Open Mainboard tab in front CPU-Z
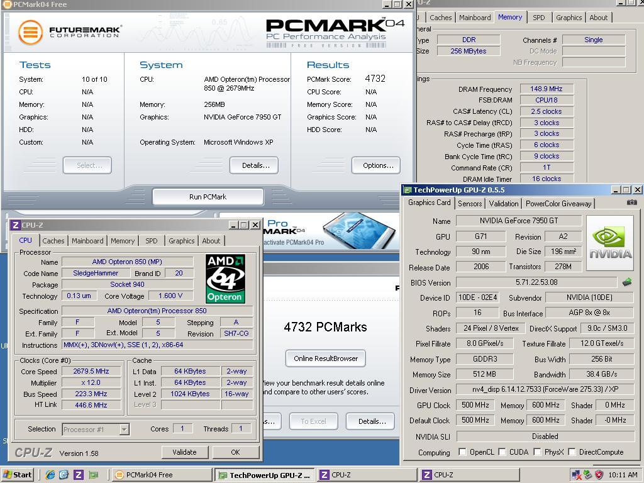Image resolution: width=644 pixels, height=483 pixels. pos(87,241)
